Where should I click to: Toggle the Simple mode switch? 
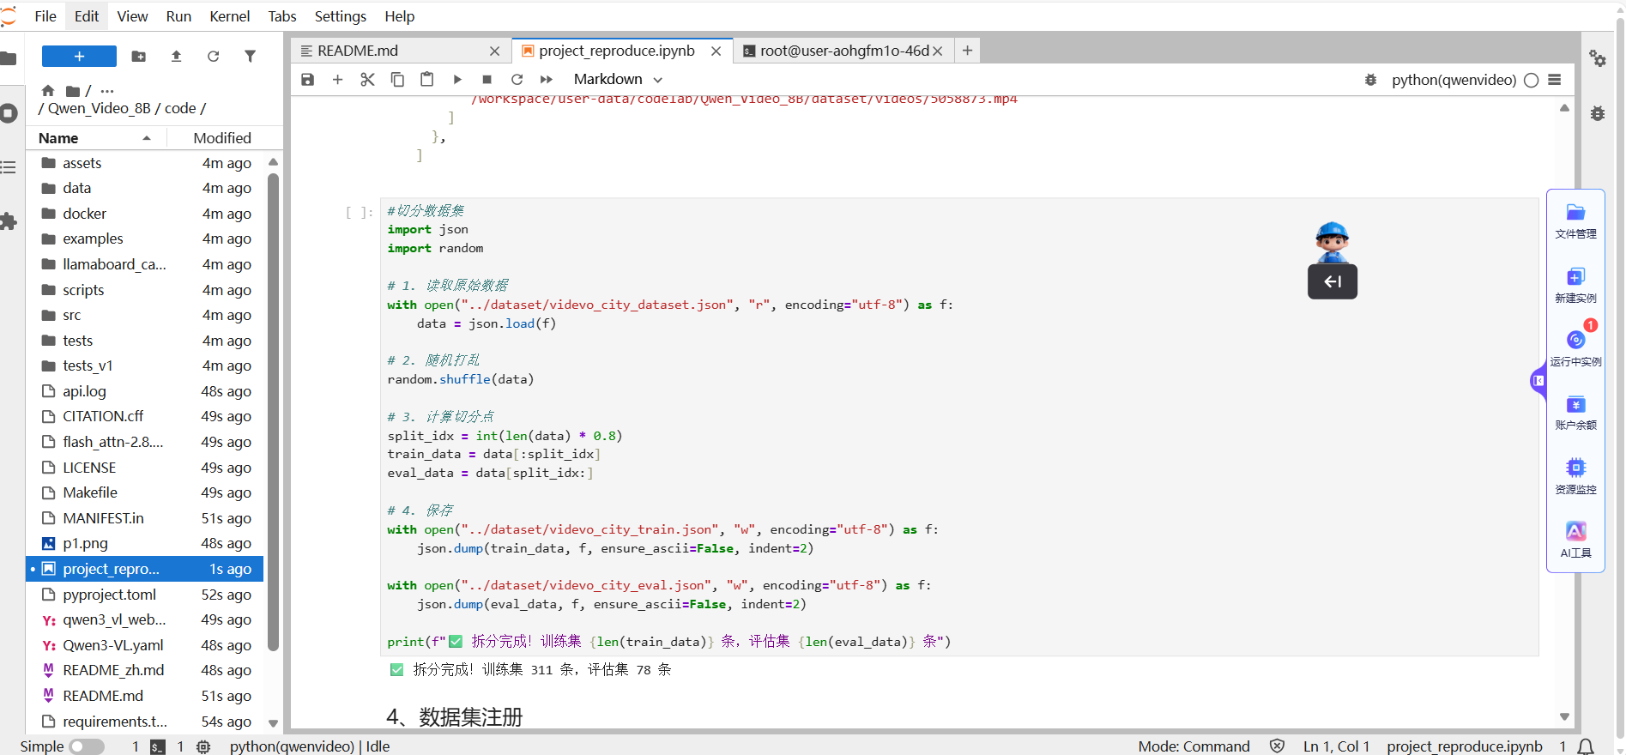(87, 746)
